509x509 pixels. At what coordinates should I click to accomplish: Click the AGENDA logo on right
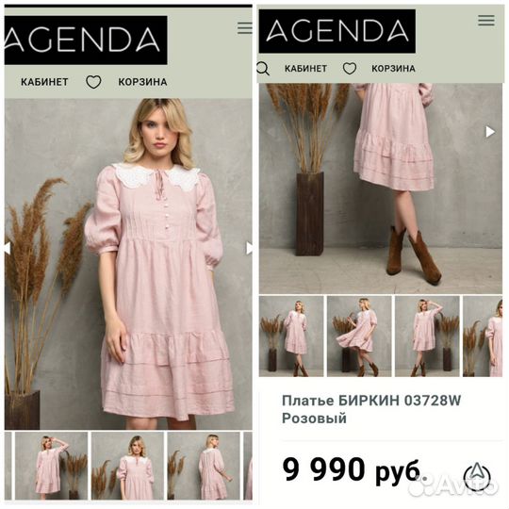coord(337,31)
